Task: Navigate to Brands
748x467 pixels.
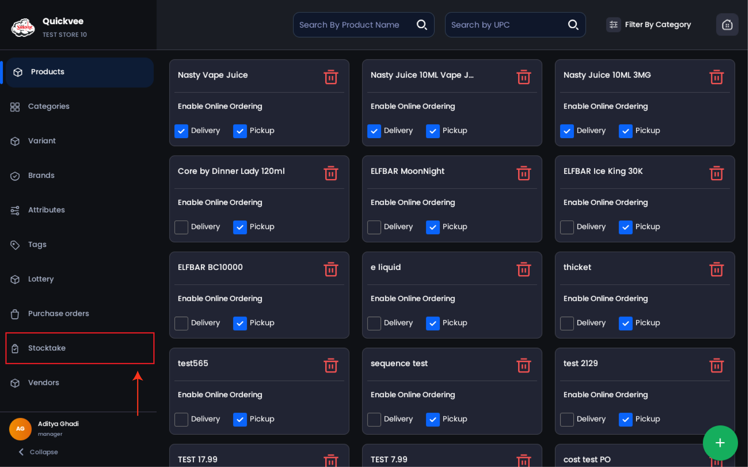Action: tap(80, 175)
